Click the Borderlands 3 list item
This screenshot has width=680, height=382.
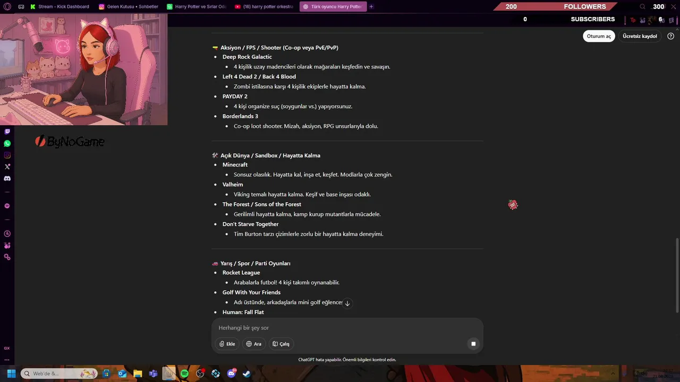pos(240,116)
